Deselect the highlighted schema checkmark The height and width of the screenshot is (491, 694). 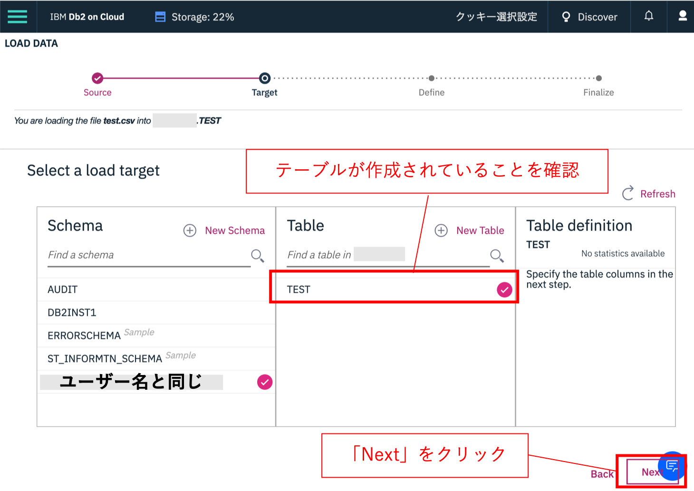click(264, 382)
